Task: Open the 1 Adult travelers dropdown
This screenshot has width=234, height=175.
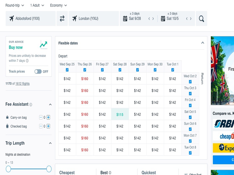Action: [x=37, y=5]
